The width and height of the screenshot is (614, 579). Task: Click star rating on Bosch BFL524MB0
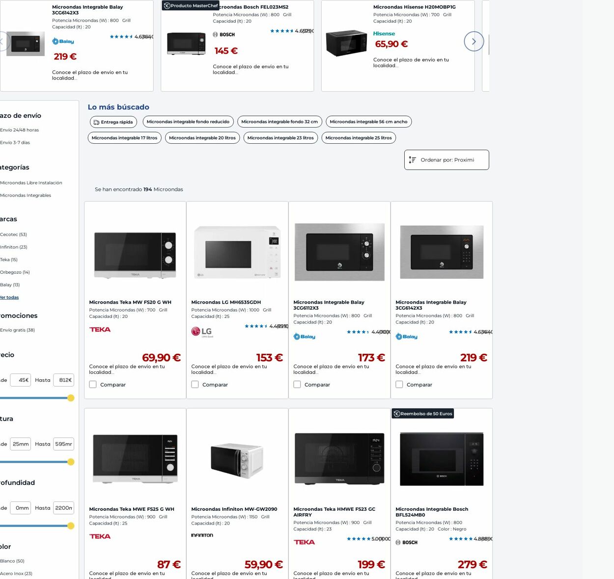460,539
